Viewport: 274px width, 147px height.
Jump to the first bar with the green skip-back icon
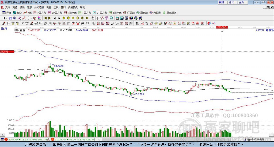coord(45,18)
